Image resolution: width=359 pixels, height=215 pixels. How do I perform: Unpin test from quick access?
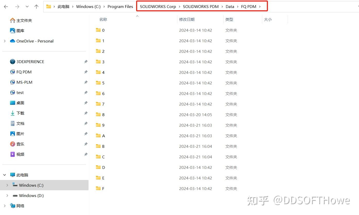point(86,92)
